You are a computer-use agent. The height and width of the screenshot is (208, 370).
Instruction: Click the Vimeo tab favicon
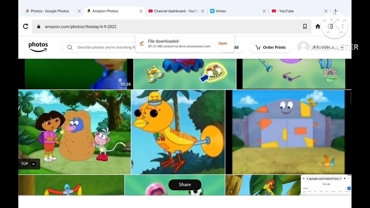(x=212, y=11)
